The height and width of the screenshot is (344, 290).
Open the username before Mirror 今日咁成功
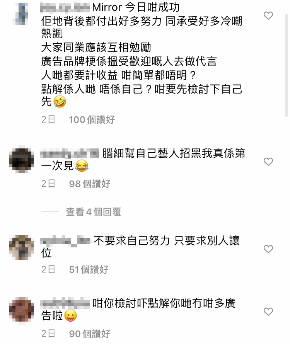pos(65,7)
